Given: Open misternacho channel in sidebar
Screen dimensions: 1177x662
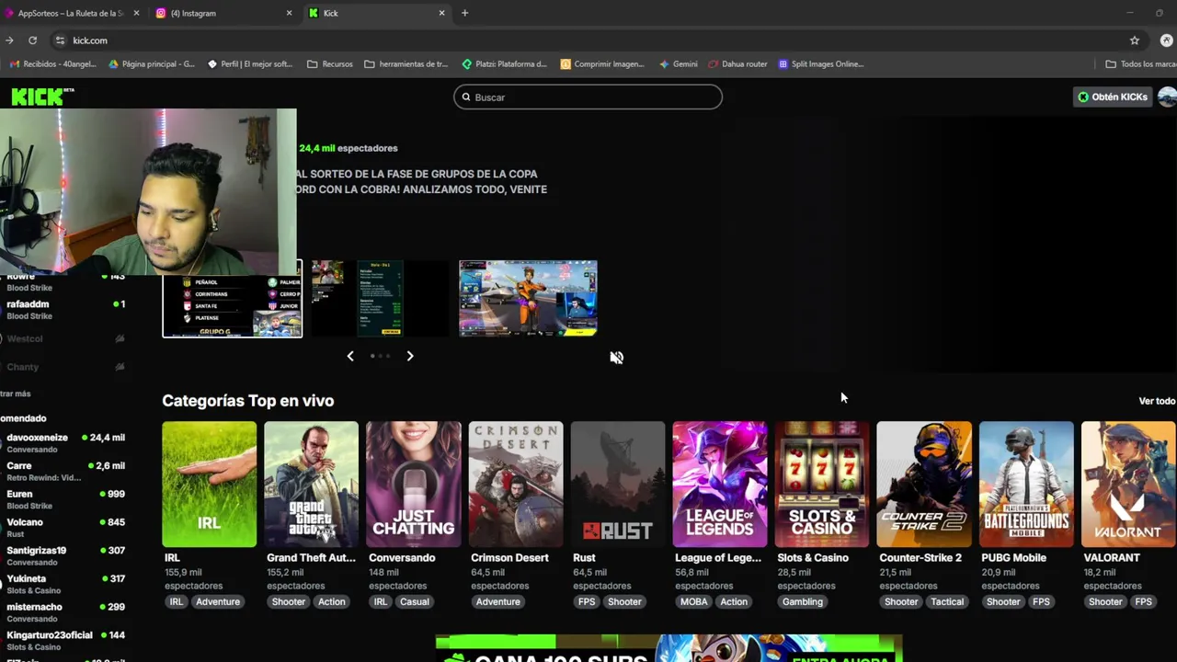Looking at the screenshot, I should (64, 612).
